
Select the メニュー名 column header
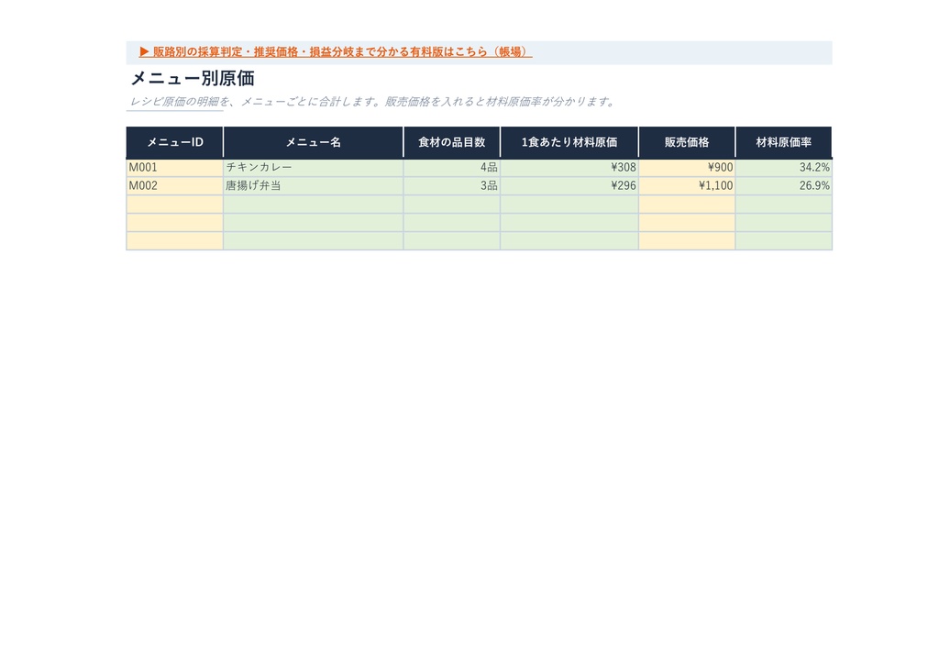[314, 142]
